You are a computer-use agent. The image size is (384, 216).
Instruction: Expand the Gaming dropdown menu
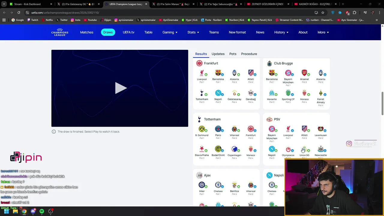[x=170, y=32]
